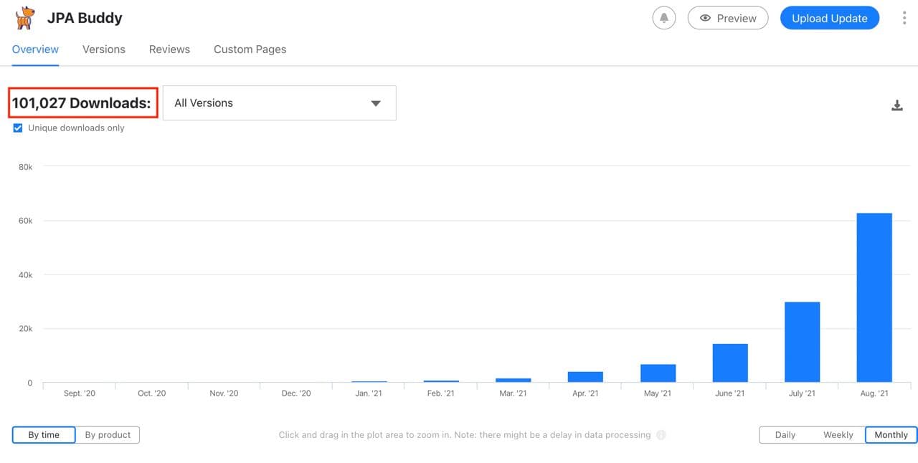Click the Upload Update button
The width and height of the screenshot is (918, 463).
(830, 18)
